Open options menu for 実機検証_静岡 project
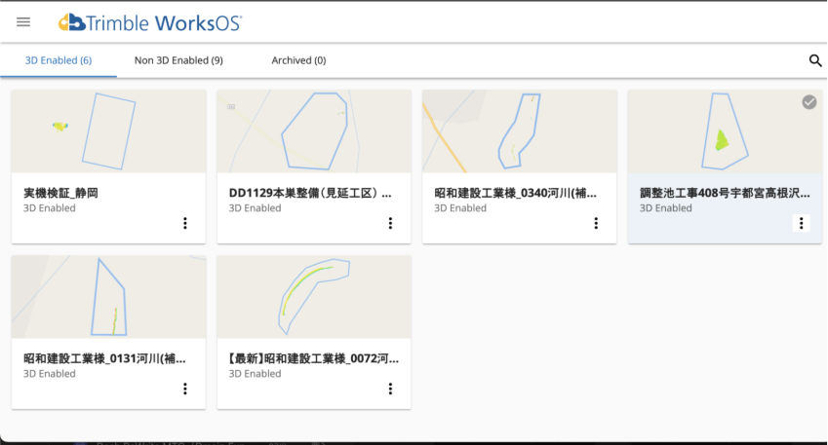Viewport: 828px width, 445px height. tap(185, 223)
